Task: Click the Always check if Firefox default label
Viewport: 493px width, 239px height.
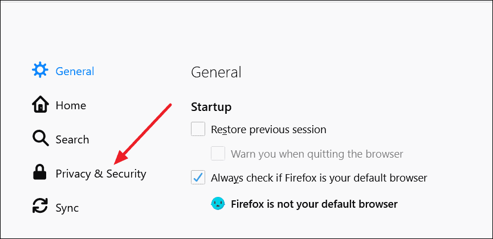Action: [319, 178]
